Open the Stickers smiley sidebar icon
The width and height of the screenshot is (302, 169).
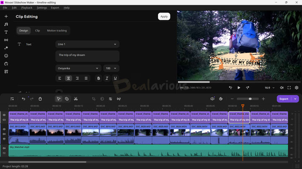(6, 56)
